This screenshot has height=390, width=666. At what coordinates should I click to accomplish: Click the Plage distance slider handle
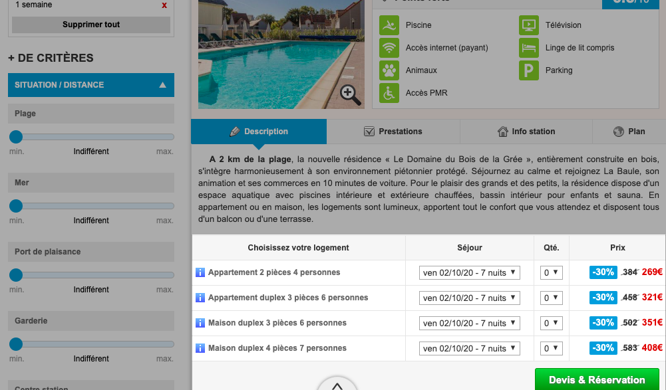coord(16,137)
